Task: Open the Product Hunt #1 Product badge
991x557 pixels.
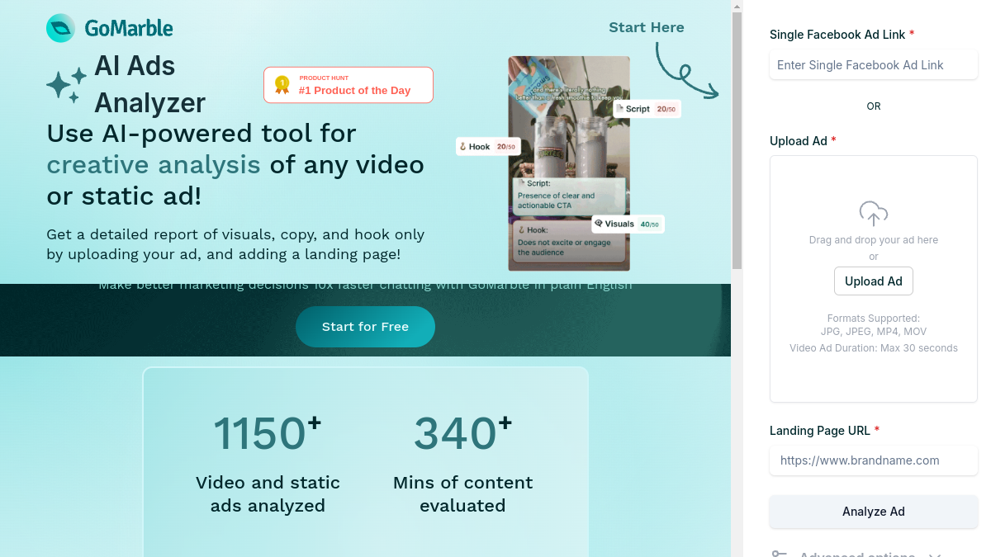Action: click(x=349, y=85)
